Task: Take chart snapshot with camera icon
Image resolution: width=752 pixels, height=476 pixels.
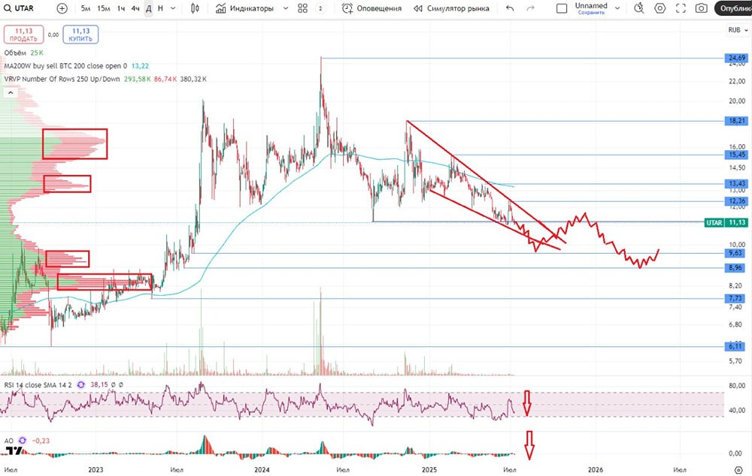Action: click(701, 8)
